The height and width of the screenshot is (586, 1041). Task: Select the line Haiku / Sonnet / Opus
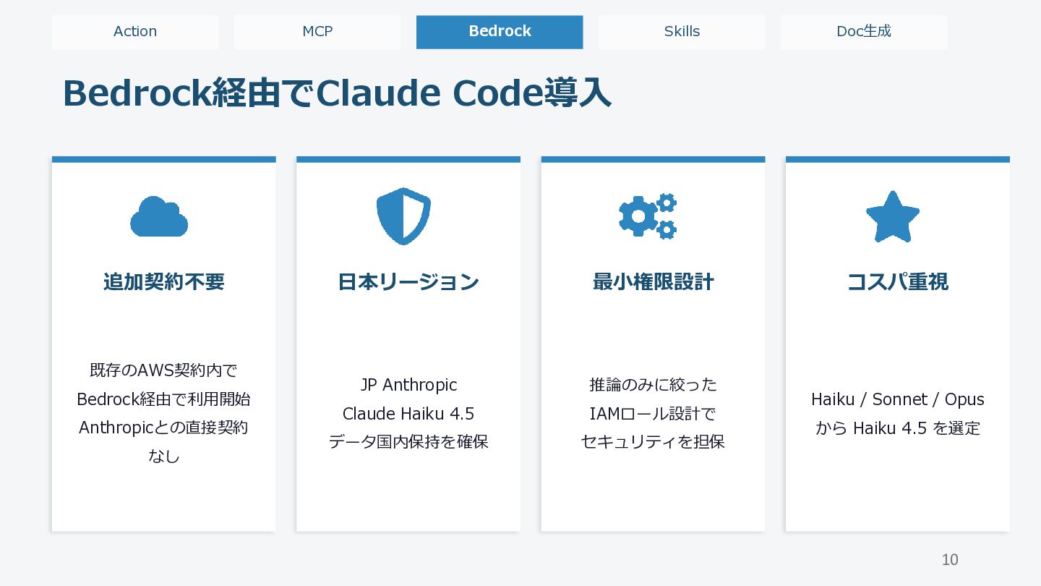point(898,399)
